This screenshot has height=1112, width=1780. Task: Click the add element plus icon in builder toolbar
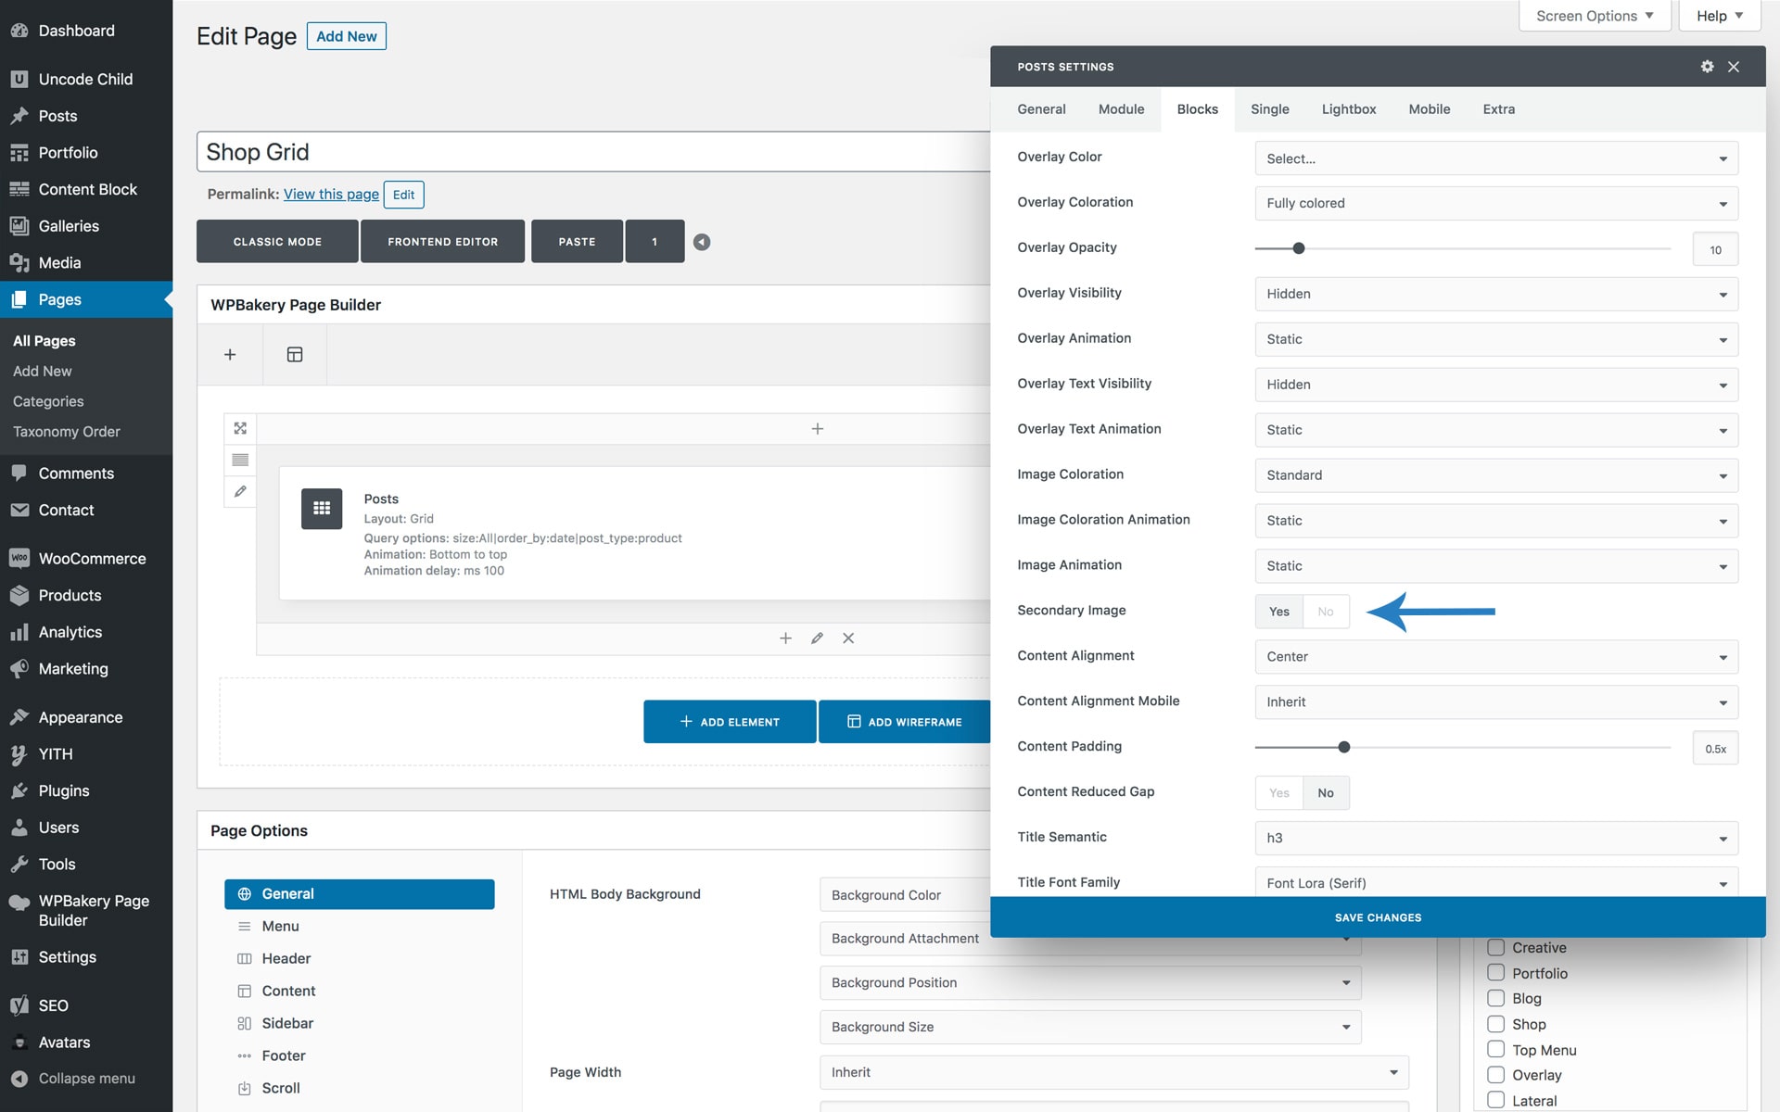click(x=230, y=355)
